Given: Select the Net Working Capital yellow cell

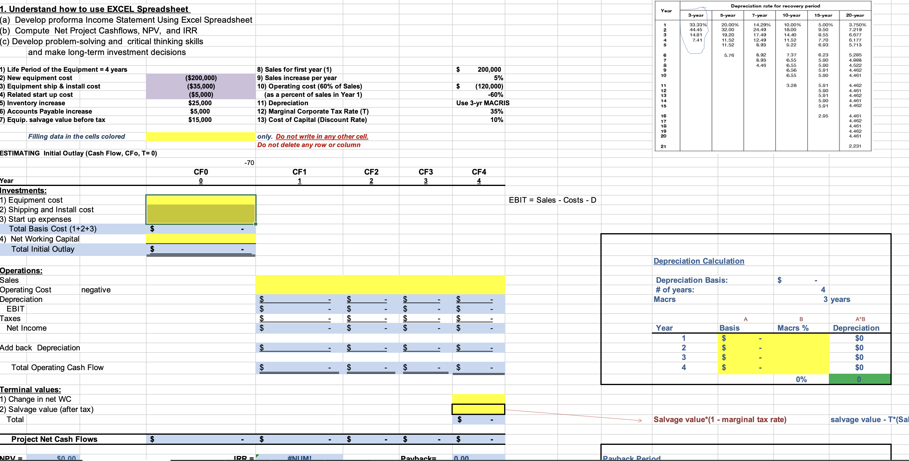Looking at the screenshot, I should [x=200, y=239].
